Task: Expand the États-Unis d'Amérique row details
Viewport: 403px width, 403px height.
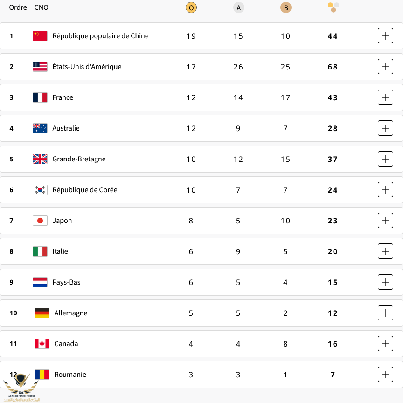Action: coord(385,67)
